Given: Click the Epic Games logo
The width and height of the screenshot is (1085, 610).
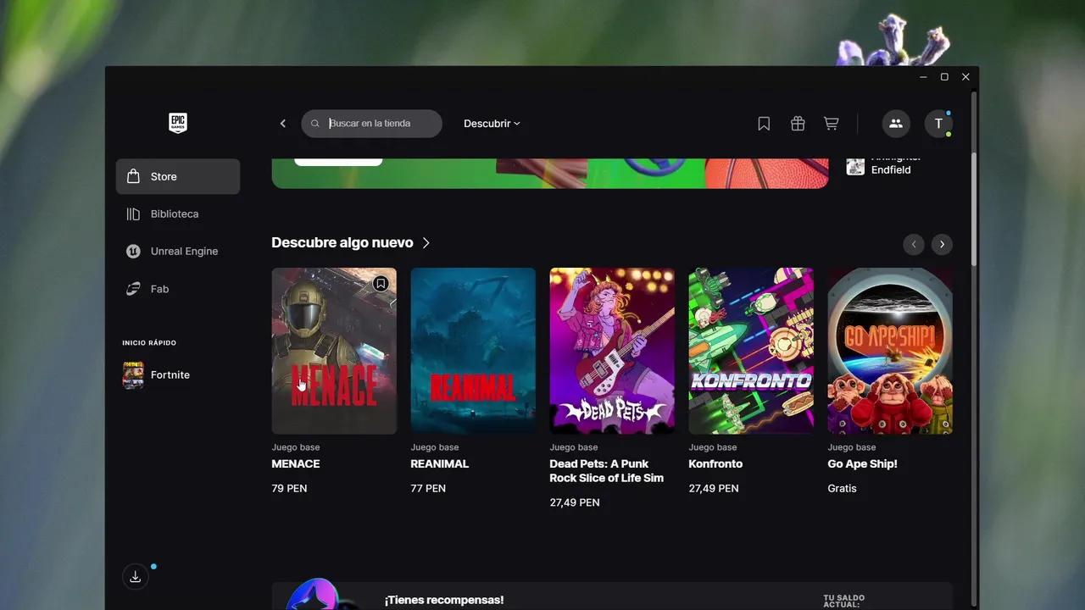Looking at the screenshot, I should (x=177, y=123).
